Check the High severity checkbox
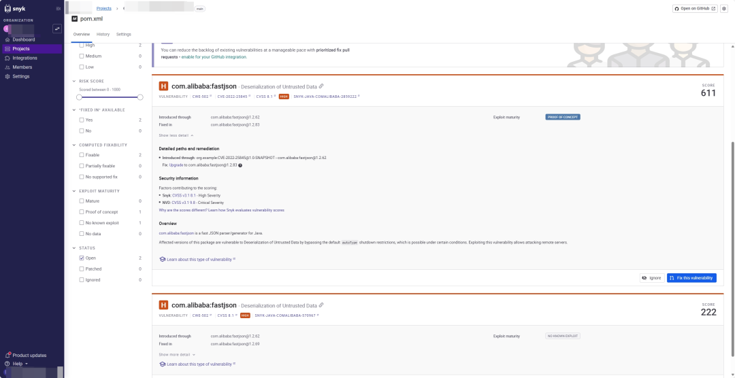 [x=82, y=45]
